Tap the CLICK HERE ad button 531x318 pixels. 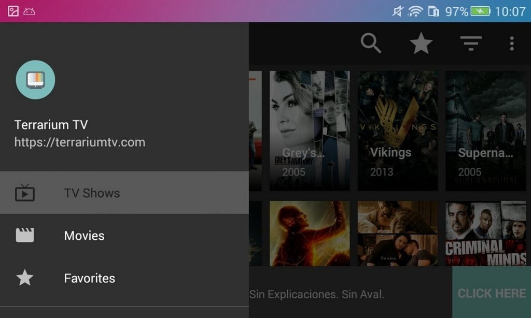(492, 292)
